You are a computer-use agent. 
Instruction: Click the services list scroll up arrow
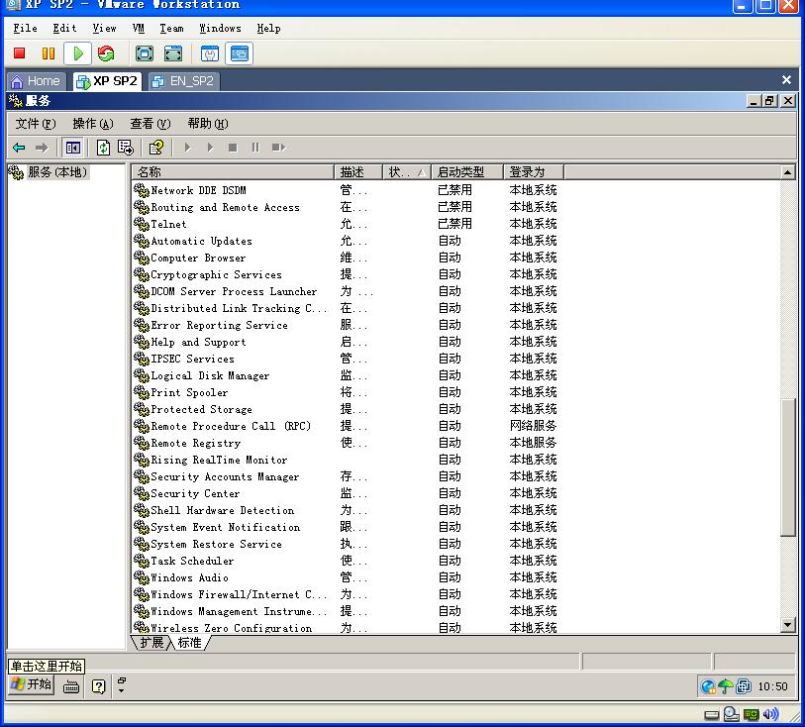tap(787, 172)
